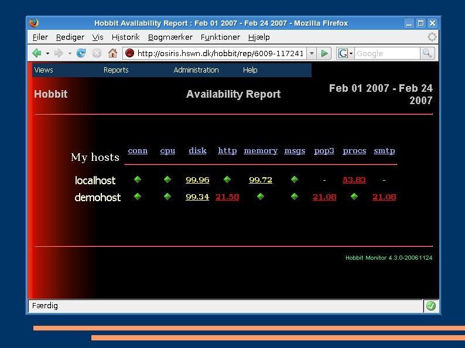The image size is (465, 348).
Task: Open the Google search engine selector
Action: click(x=345, y=54)
